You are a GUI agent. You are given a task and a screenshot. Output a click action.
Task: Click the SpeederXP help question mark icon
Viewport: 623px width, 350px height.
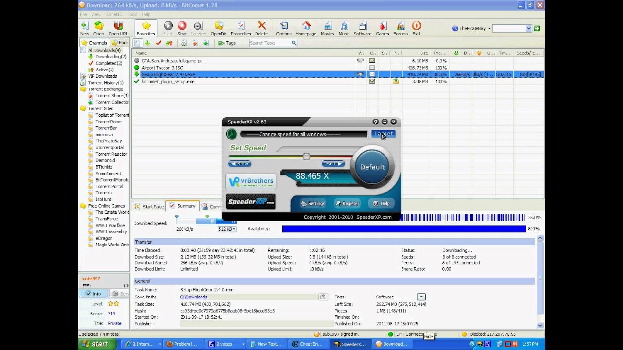(x=376, y=122)
